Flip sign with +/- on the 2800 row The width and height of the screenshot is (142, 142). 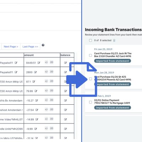(46, 72)
